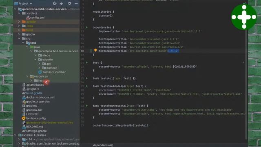The width and height of the screenshot is (261, 147).
Task: Click the run gutter arrow beside dependencies
Action: point(87,27)
